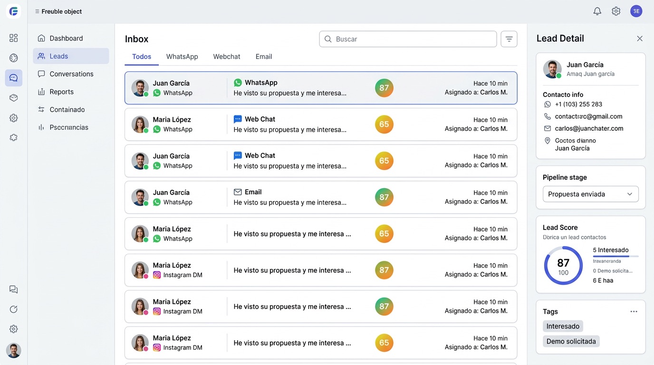Click the Inbox heading
This screenshot has width=654, height=365.
click(x=137, y=39)
